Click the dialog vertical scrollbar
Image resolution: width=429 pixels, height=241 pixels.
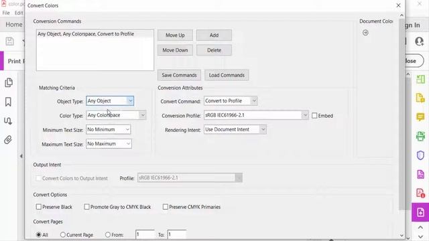pos(402,114)
